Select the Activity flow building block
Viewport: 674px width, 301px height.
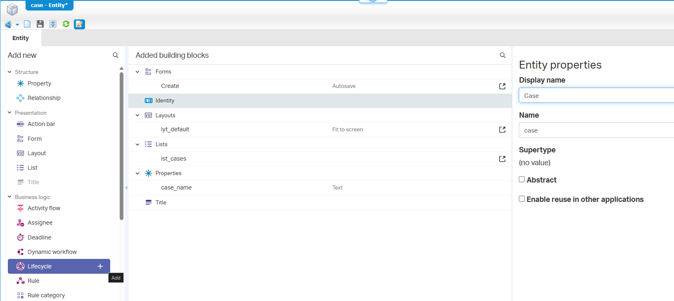(44, 208)
